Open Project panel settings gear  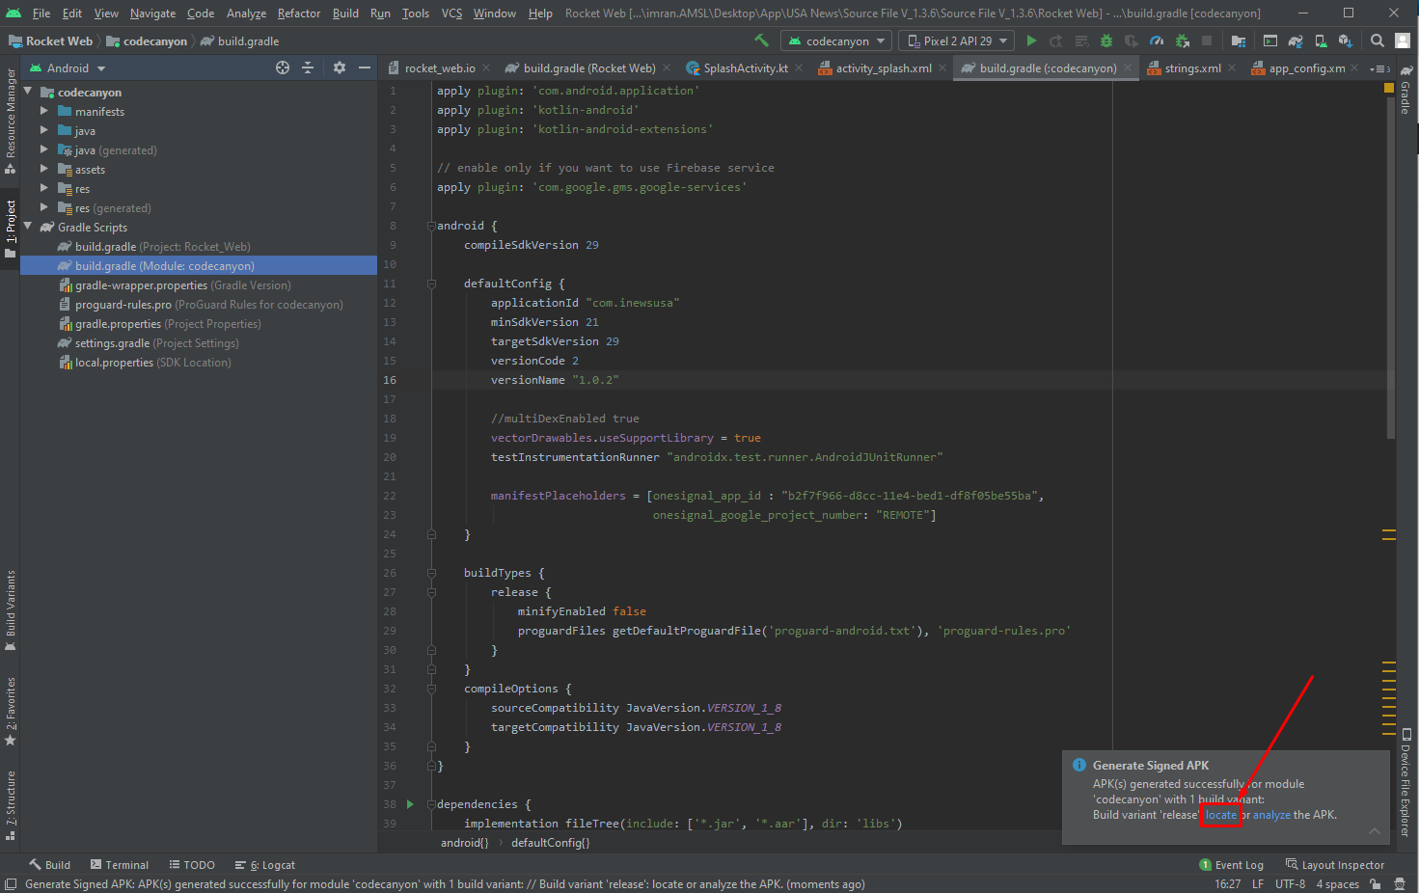point(339,68)
